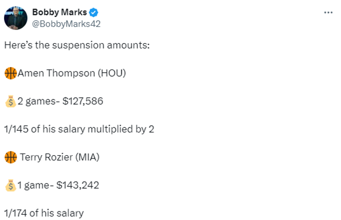Click Bobby Marks profile avatar
Image resolution: width=341 pixels, height=220 pixels.
tap(16, 18)
